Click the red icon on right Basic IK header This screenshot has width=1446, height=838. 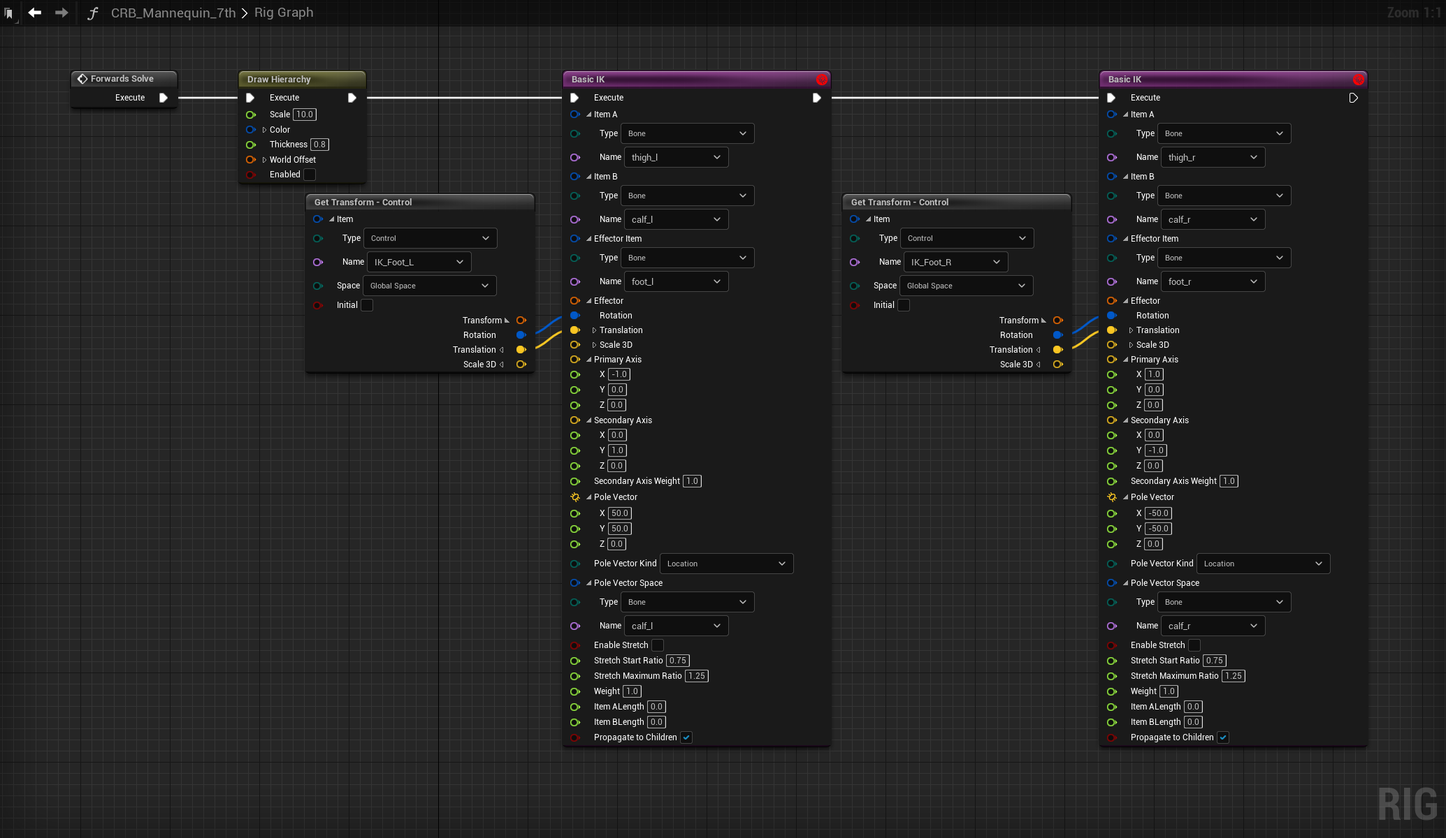click(x=1358, y=80)
